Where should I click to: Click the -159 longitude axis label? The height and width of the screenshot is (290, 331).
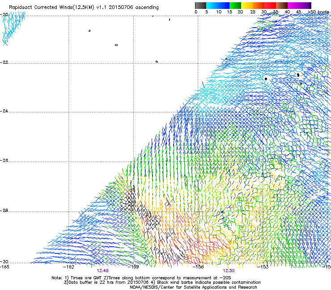(x=133, y=267)
